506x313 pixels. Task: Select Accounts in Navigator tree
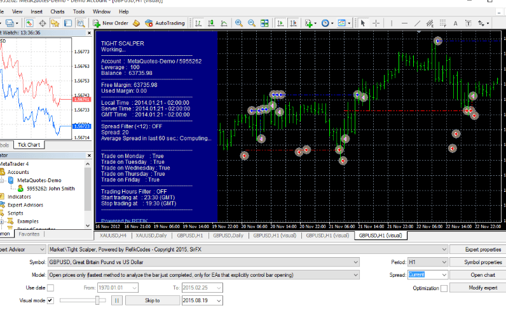click(18, 172)
